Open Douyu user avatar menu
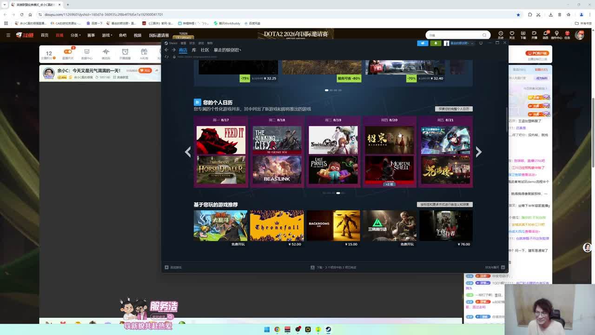Image resolution: width=595 pixels, height=335 pixels. [x=580, y=35]
